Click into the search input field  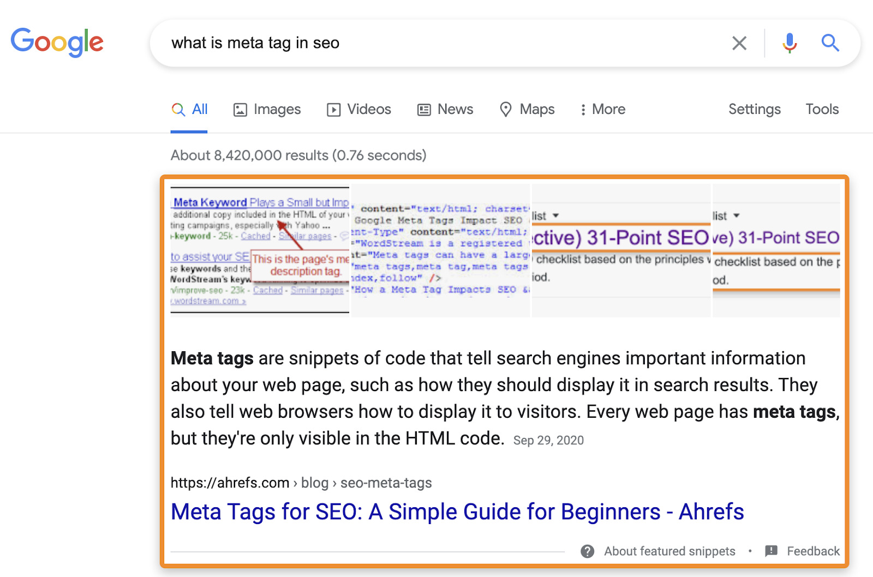click(436, 43)
